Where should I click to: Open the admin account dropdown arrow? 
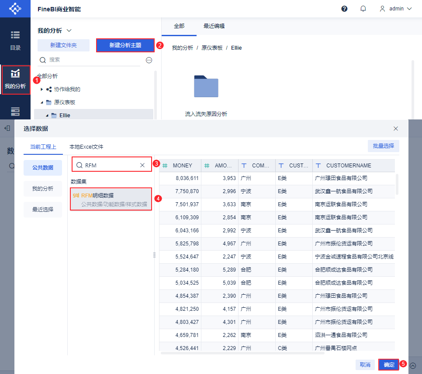[409, 9]
